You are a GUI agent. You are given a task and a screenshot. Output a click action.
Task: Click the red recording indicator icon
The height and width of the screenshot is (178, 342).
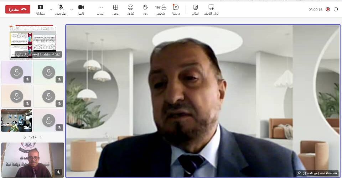(x=328, y=10)
